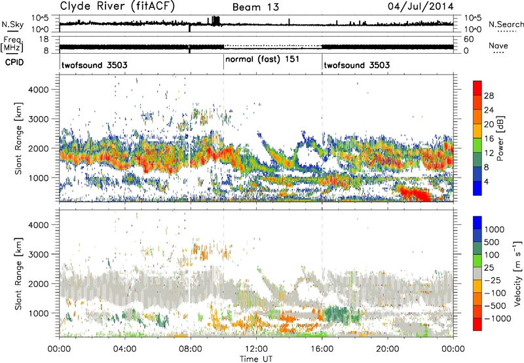Click the '04:00' time axis label
524x363 pixels.
pyautogui.click(x=124, y=349)
